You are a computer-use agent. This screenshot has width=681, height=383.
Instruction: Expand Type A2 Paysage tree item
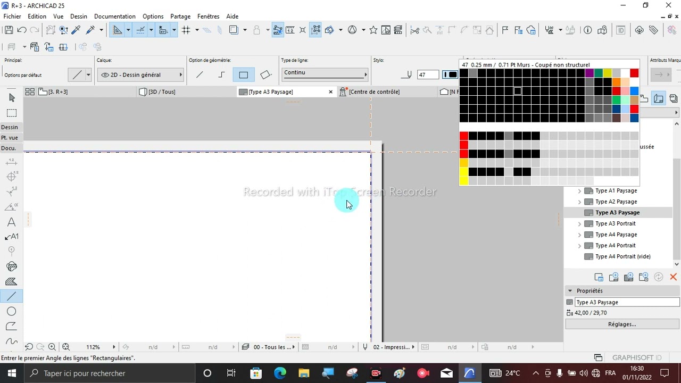579,202
